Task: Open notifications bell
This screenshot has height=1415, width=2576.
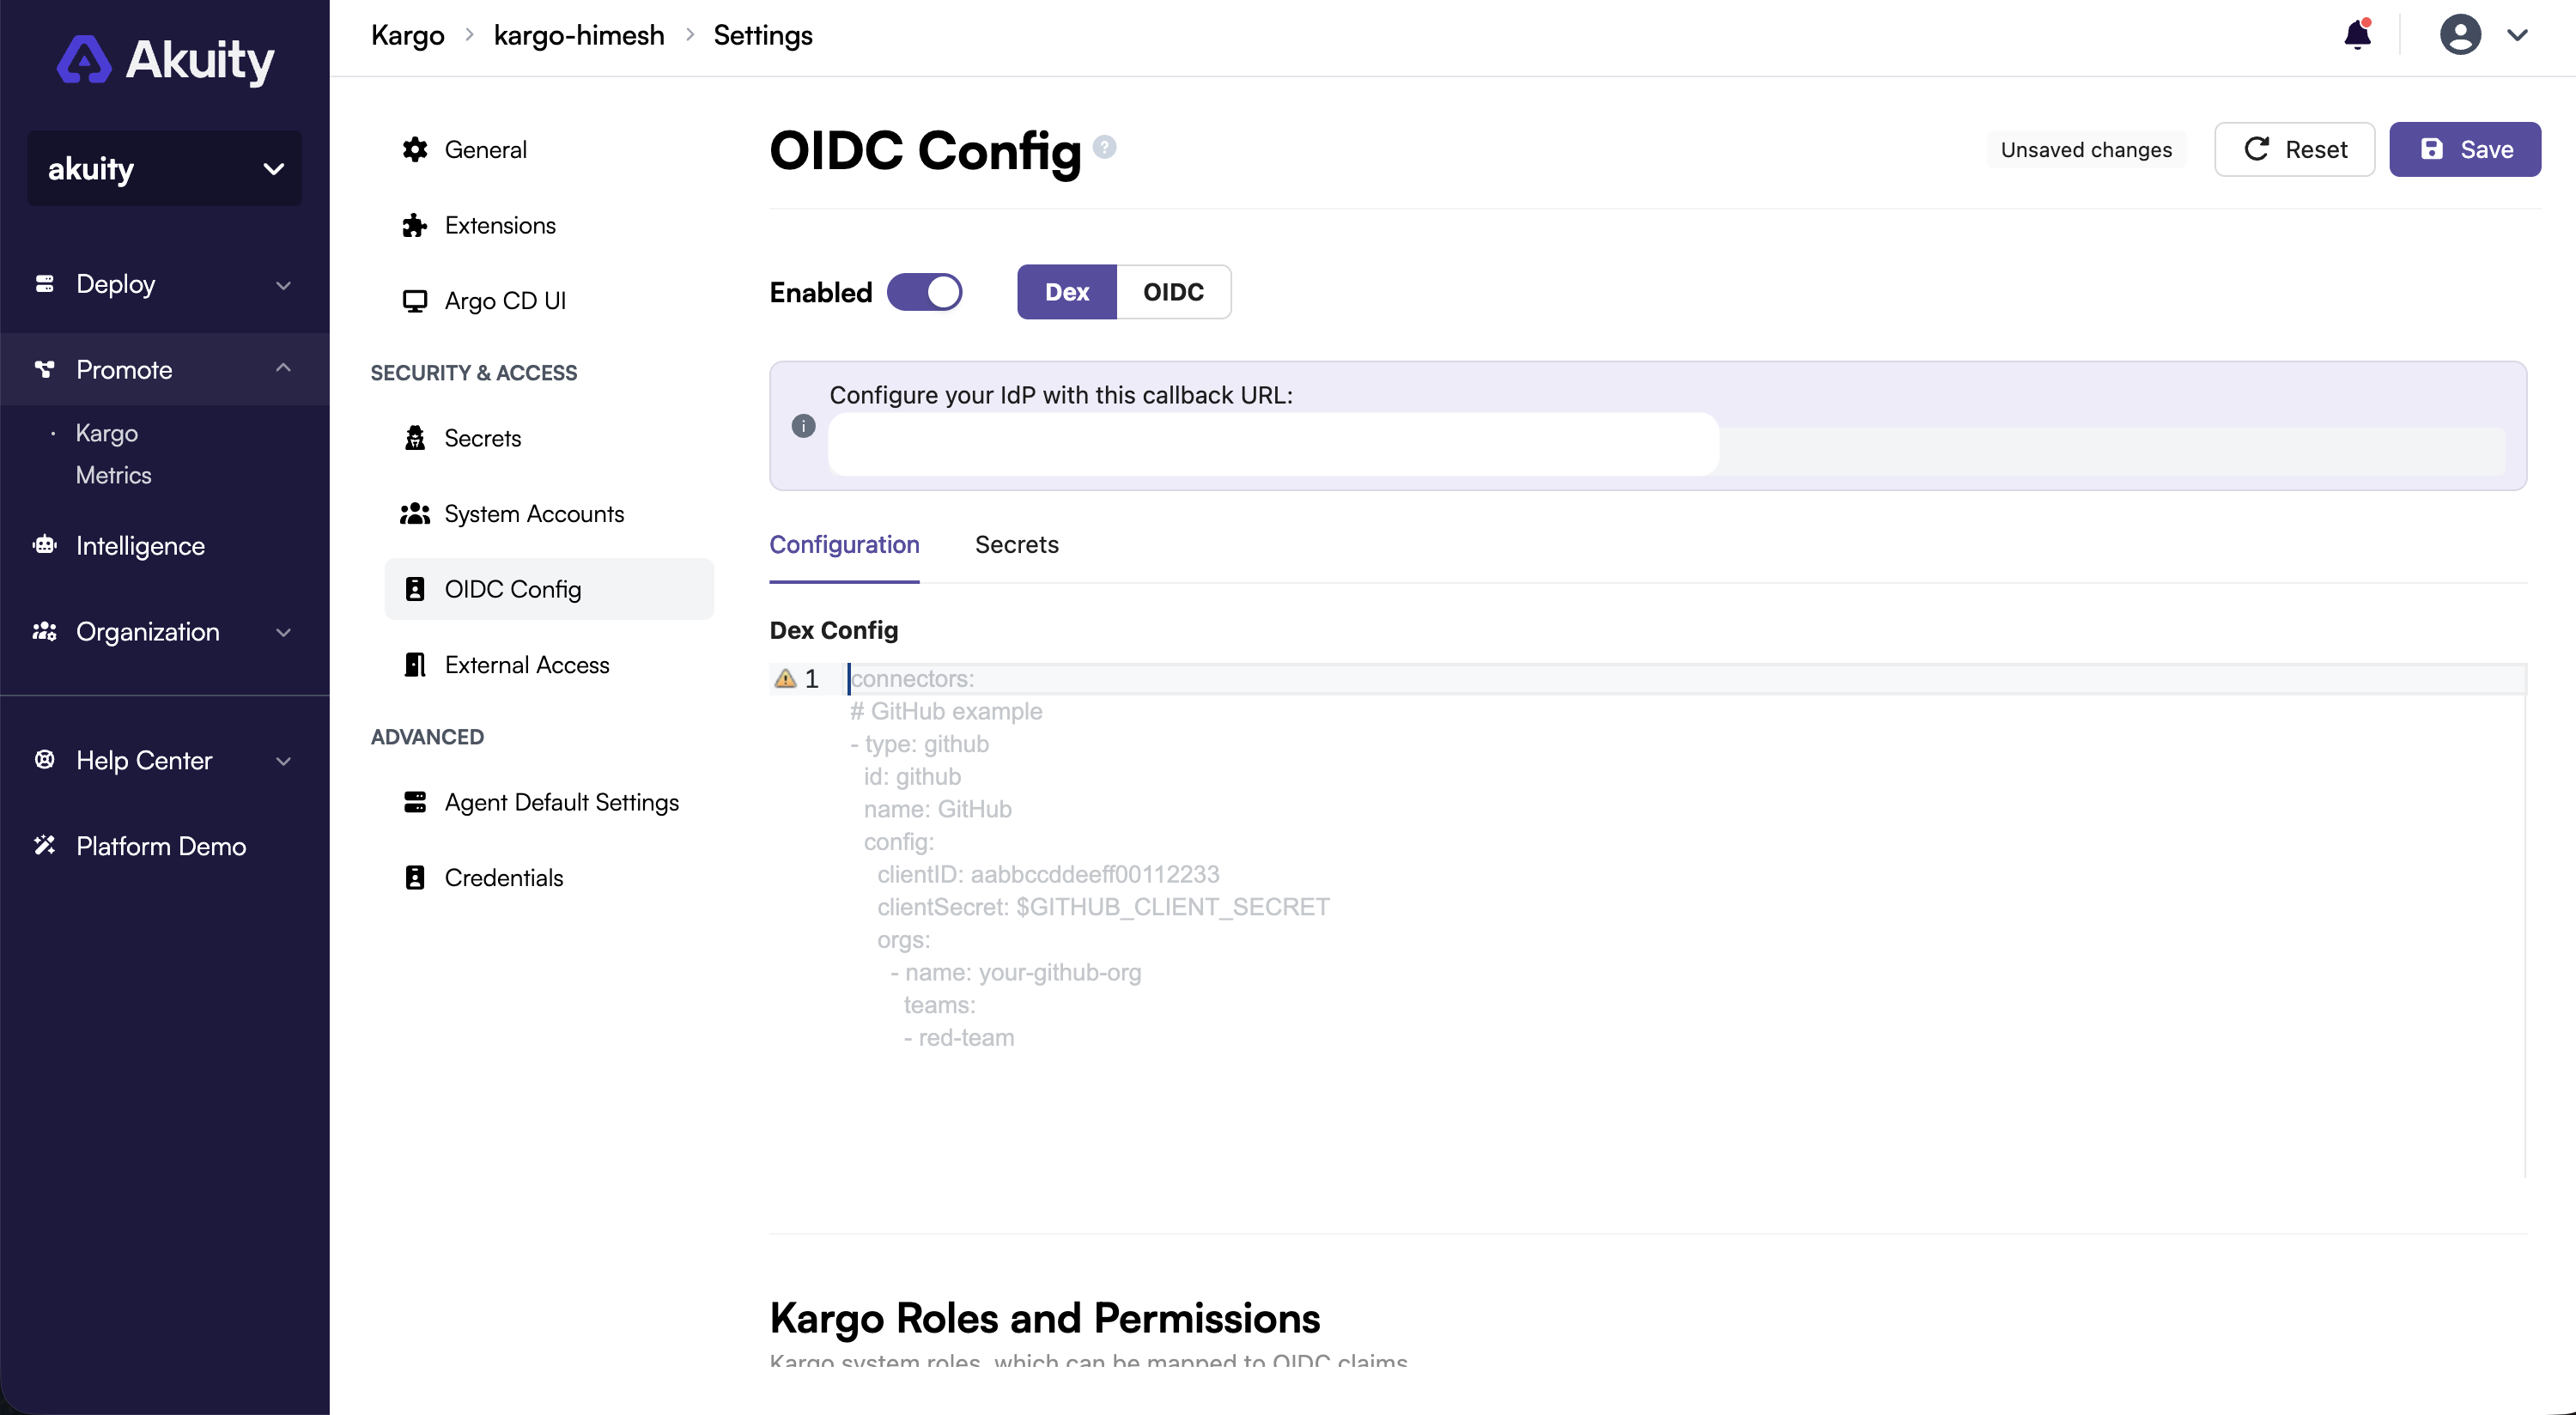Action: (2357, 35)
